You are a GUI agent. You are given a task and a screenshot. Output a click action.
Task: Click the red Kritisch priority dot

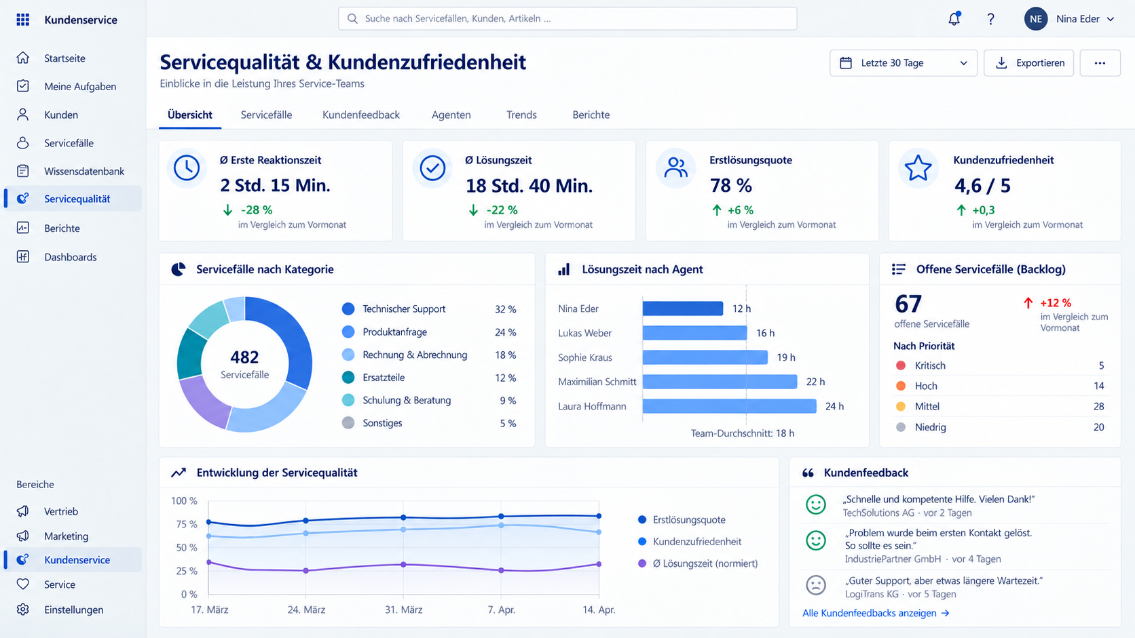pyautogui.click(x=901, y=365)
